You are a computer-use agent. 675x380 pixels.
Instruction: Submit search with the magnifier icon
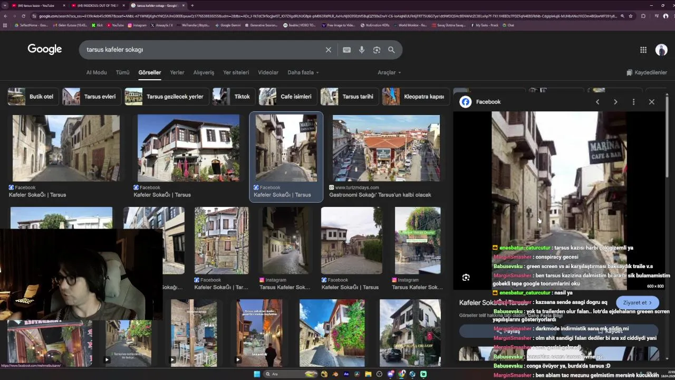coord(391,50)
